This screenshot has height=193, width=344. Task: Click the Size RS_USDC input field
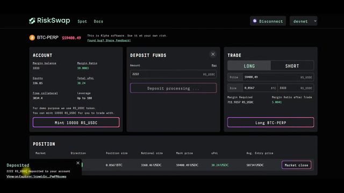pos(296,88)
